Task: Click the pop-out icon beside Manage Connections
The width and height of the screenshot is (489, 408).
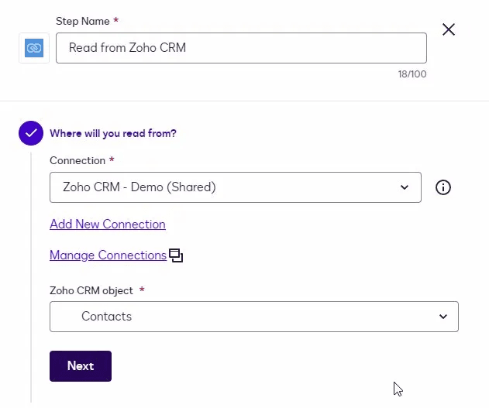Action: tap(176, 255)
